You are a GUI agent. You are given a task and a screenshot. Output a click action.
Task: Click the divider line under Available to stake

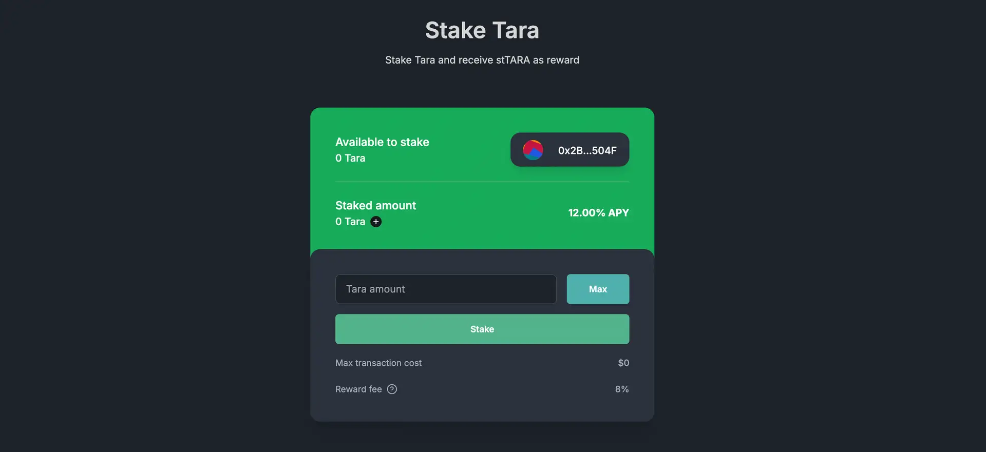click(x=482, y=182)
